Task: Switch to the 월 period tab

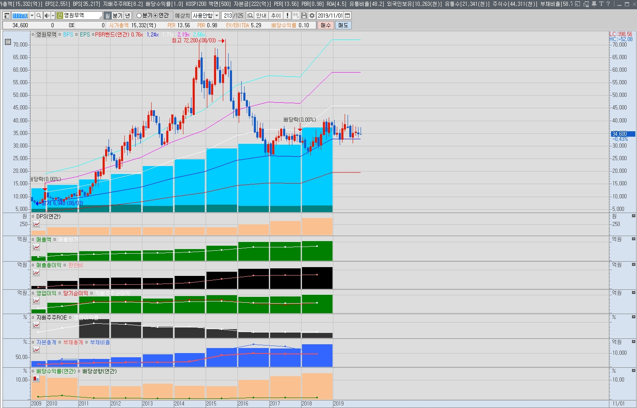Action: coord(108,16)
